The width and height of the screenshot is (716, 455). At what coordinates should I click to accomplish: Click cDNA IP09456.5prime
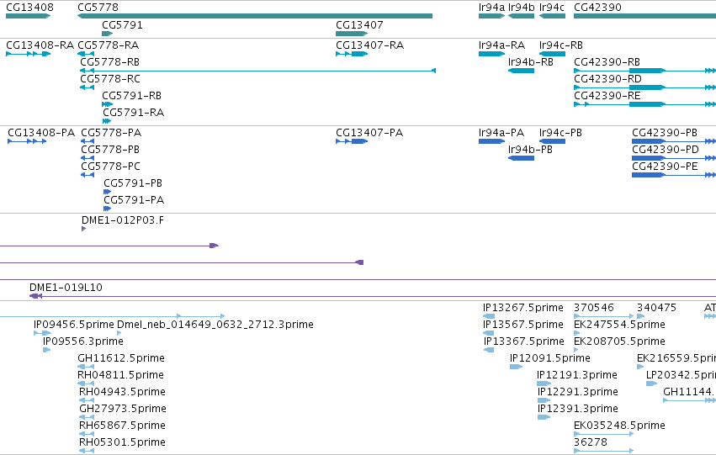pos(73,325)
